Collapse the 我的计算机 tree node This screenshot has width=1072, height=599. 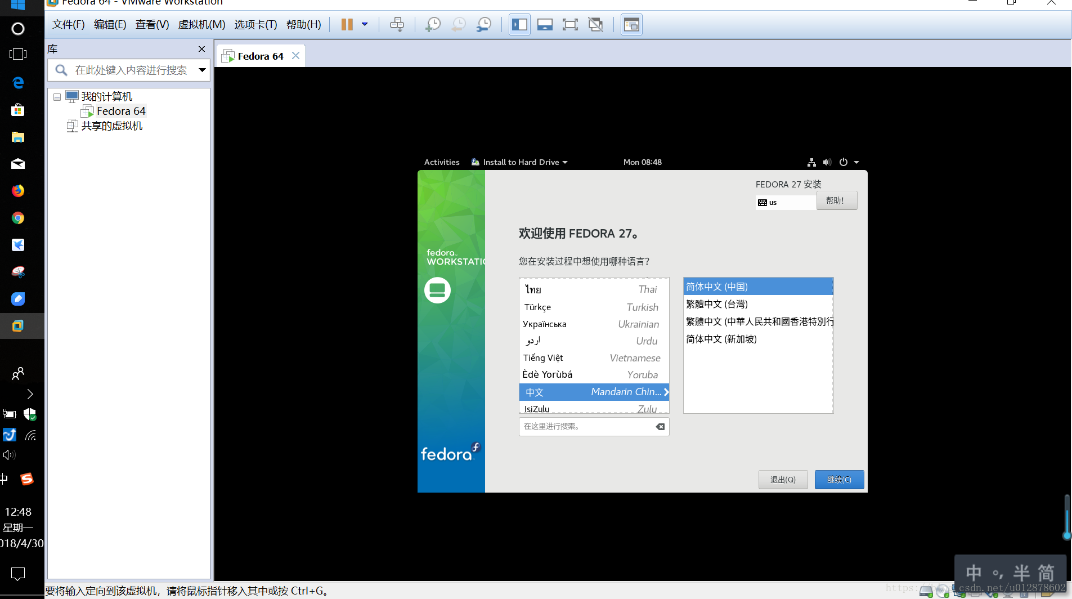[57, 97]
